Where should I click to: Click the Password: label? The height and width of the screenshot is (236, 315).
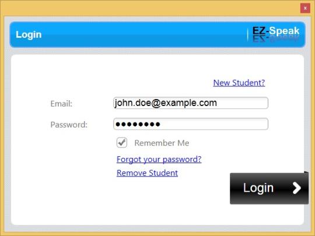pyautogui.click(x=69, y=125)
